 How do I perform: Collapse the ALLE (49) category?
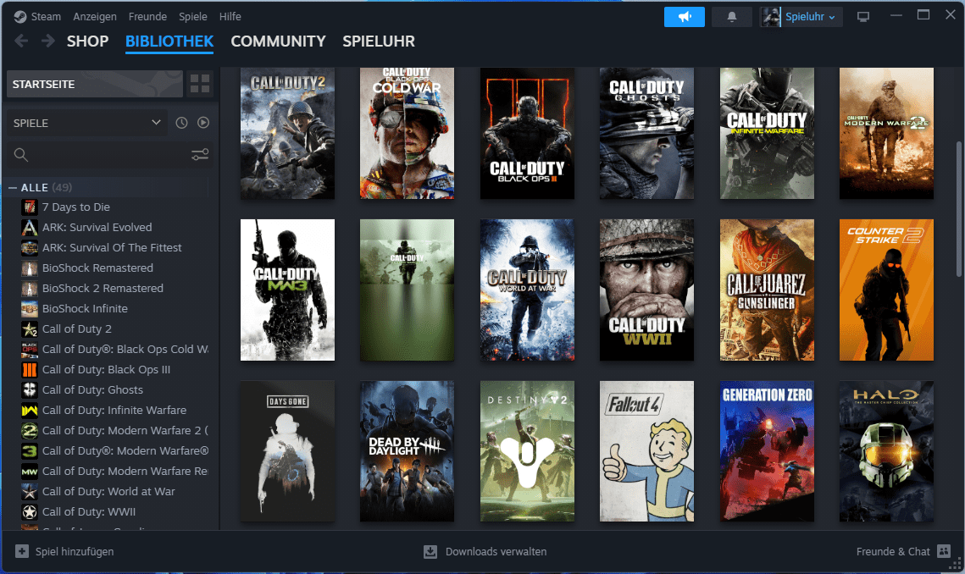tap(13, 188)
